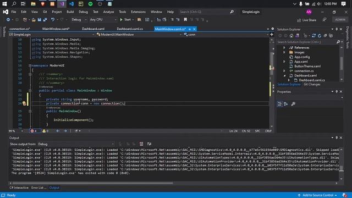The height and width of the screenshot is (198, 352).
Task: Click the green Start debugging arrow
Action: coord(121,20)
